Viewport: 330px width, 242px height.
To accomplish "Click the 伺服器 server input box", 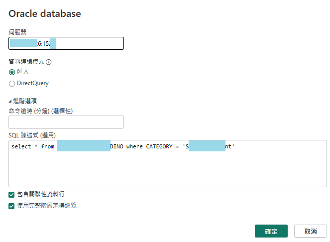I will 66,43.
